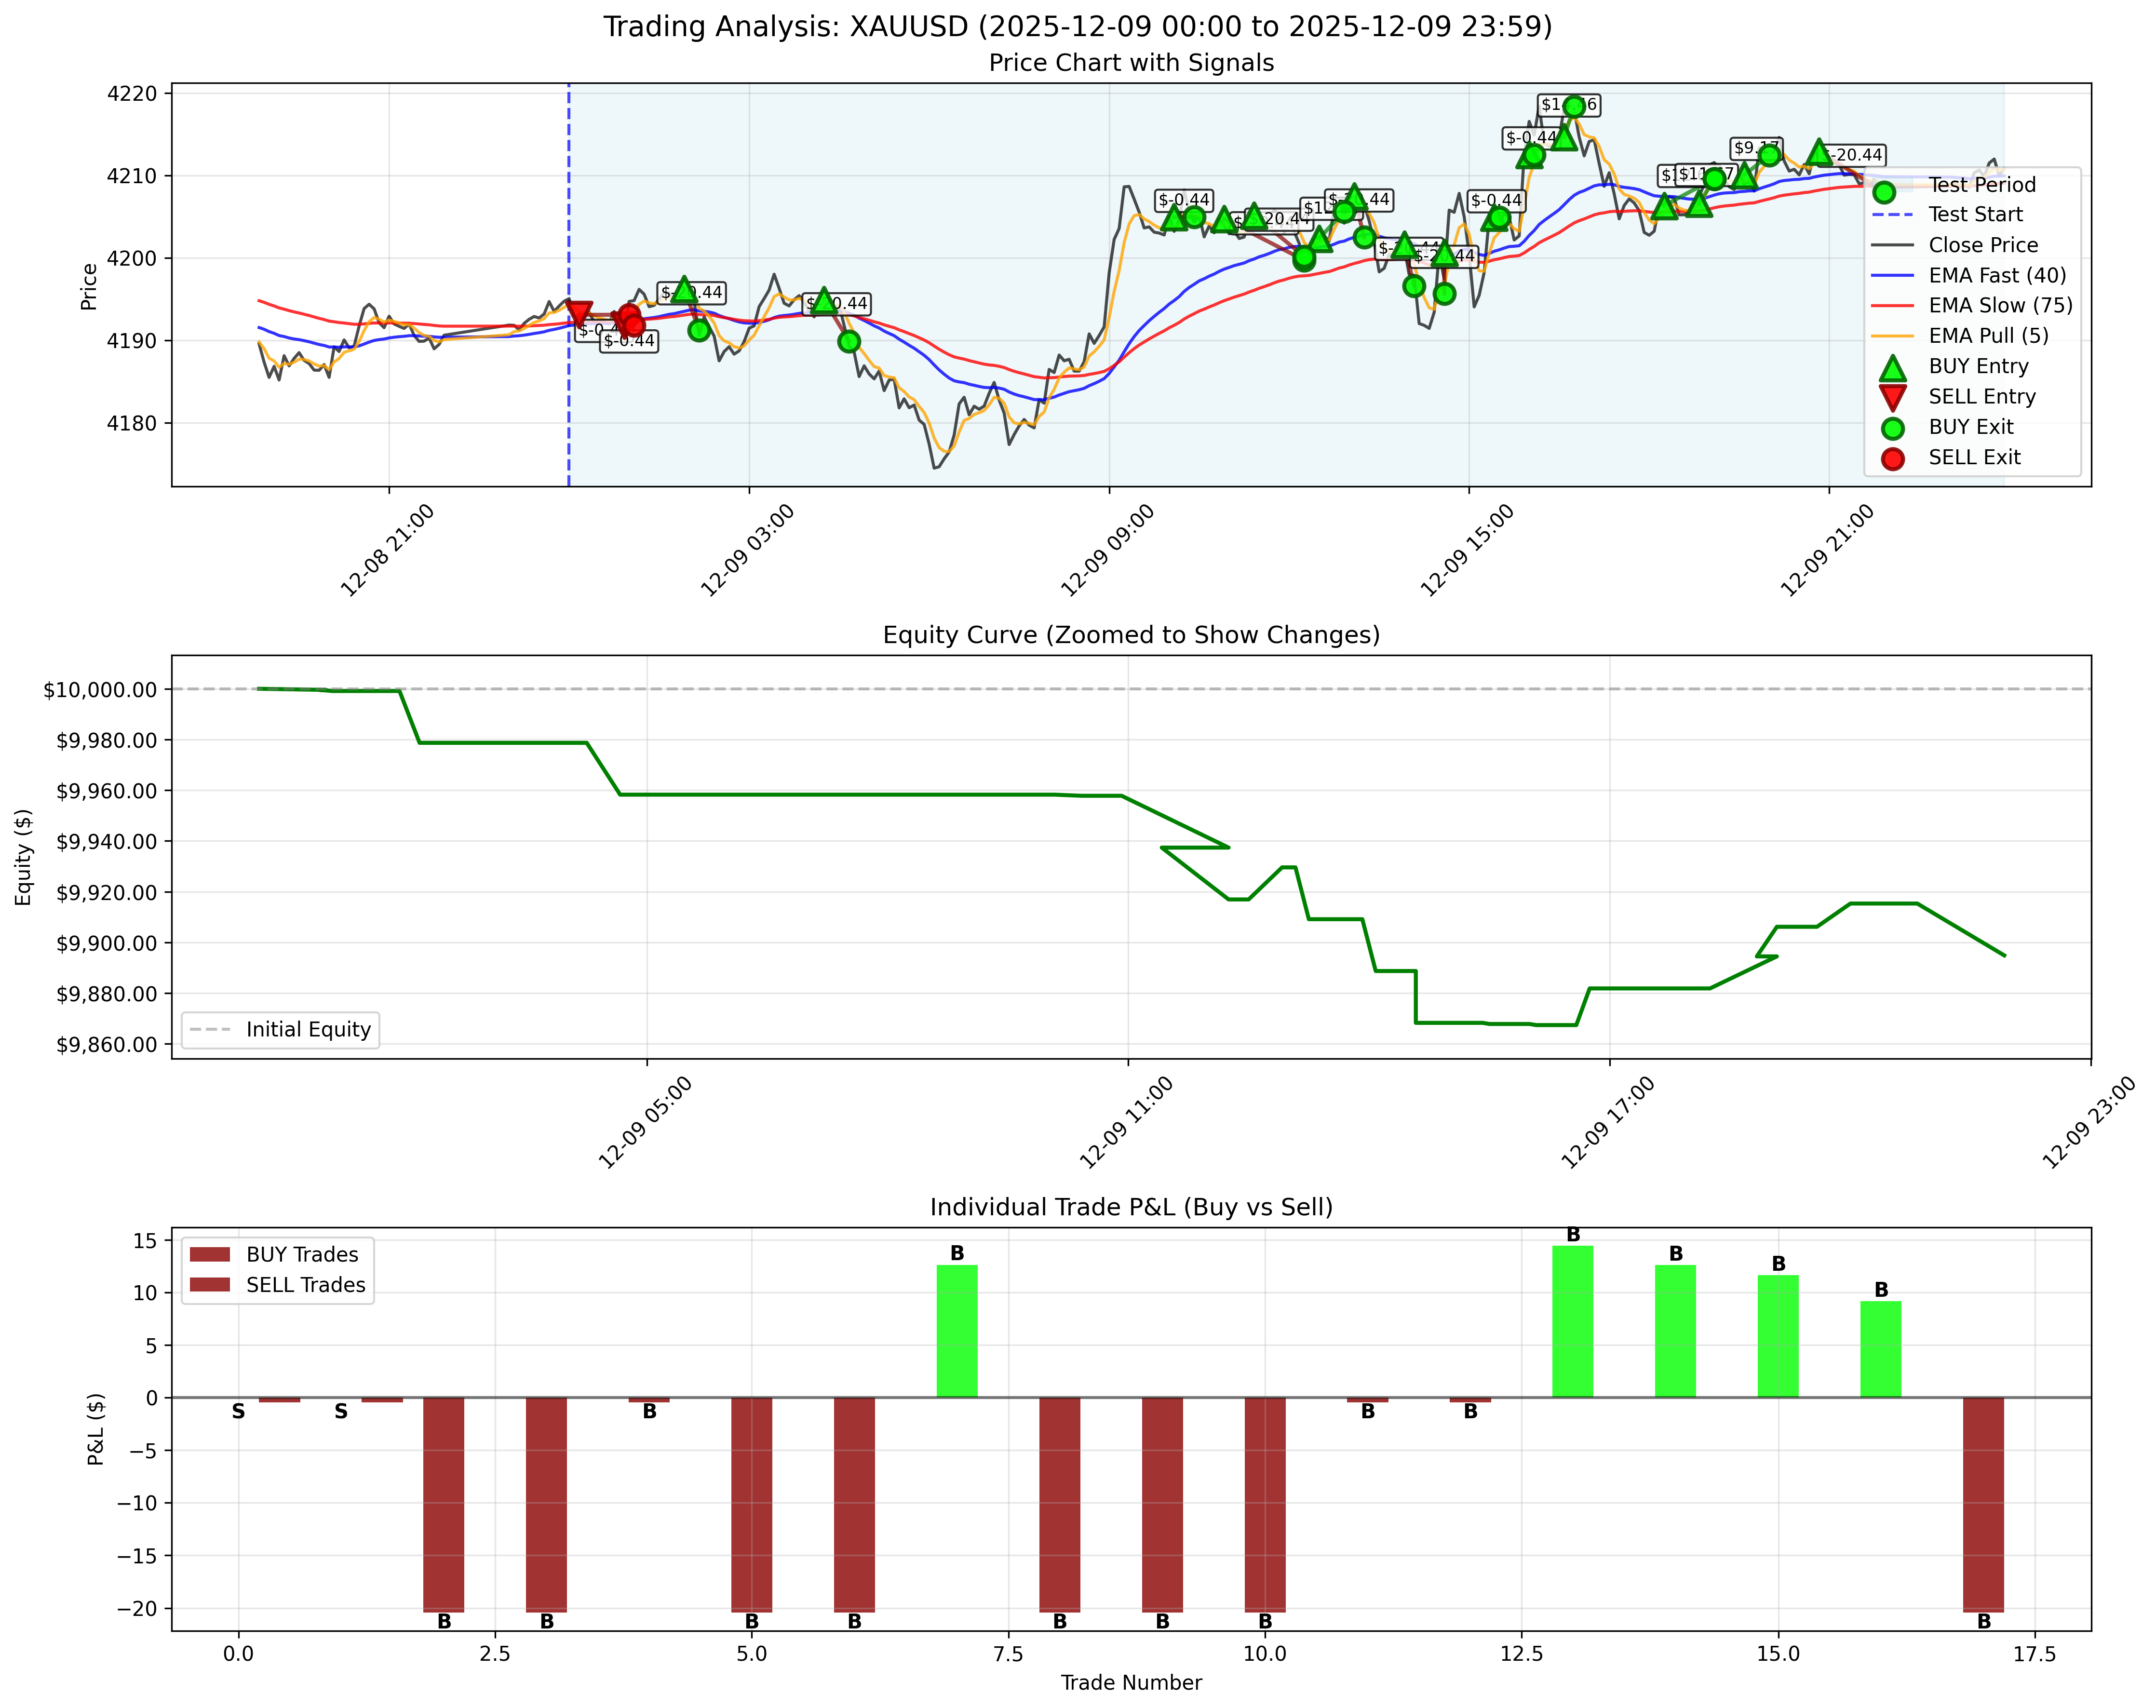Toggle the Close Price line via its legend entry
Image resolution: width=2156 pixels, height=1708 pixels.
click(x=1983, y=244)
